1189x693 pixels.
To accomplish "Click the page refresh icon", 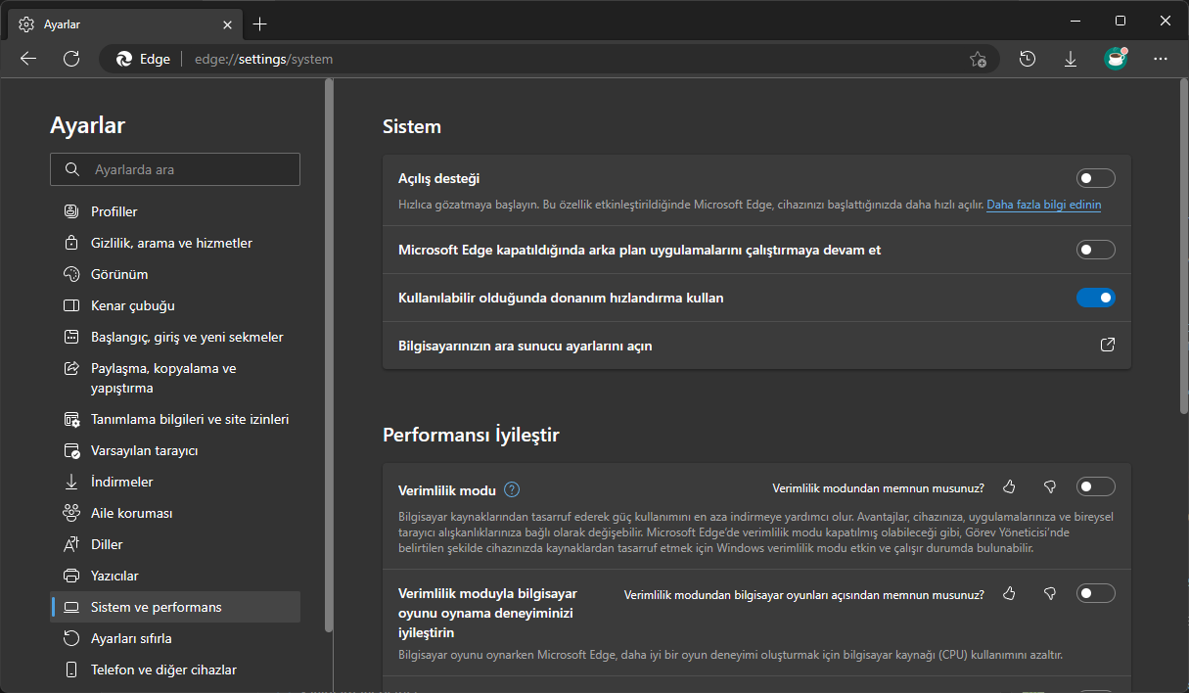I will [x=71, y=59].
